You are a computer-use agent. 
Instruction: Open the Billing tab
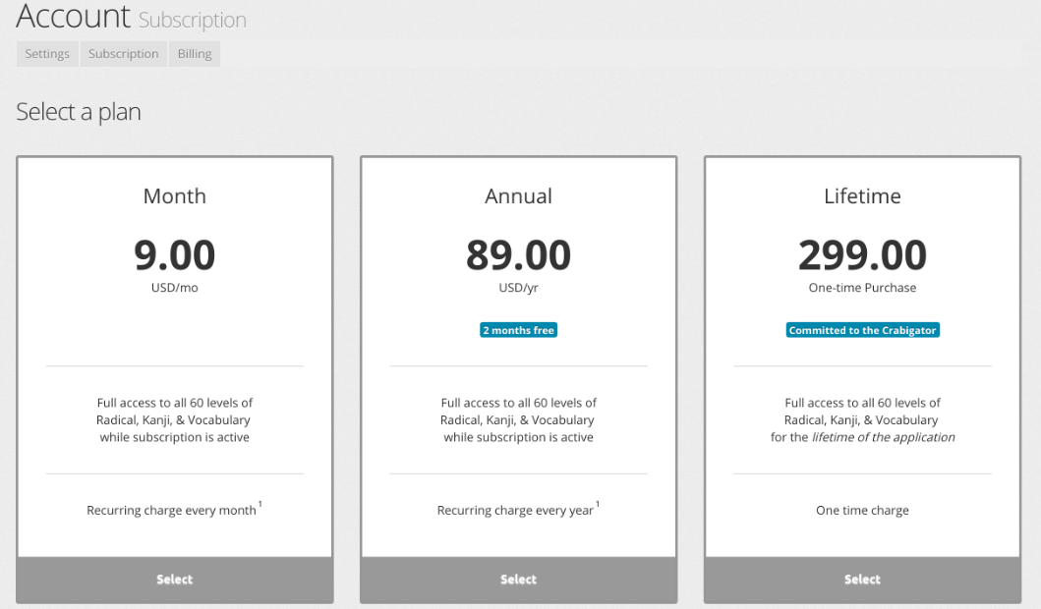click(195, 54)
